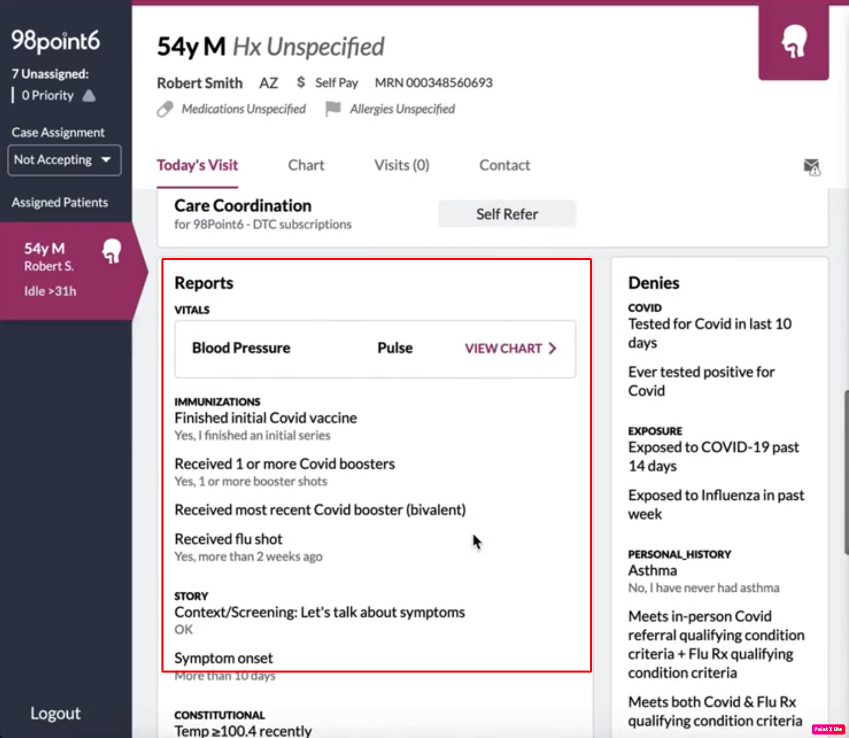Click Context/Screening: Let's talk about symptoms
This screenshot has width=849, height=738.
(320, 613)
